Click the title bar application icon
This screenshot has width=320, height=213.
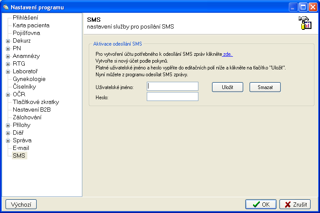click(x=5, y=7)
